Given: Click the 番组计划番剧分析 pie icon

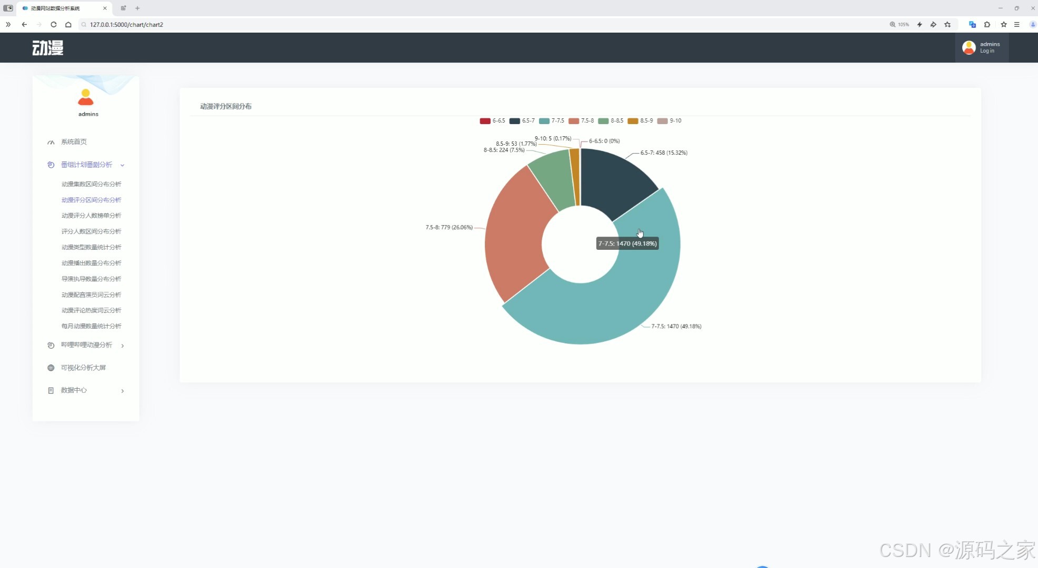Looking at the screenshot, I should 51,165.
